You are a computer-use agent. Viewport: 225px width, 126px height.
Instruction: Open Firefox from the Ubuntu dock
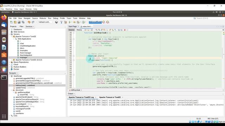[4, 17]
